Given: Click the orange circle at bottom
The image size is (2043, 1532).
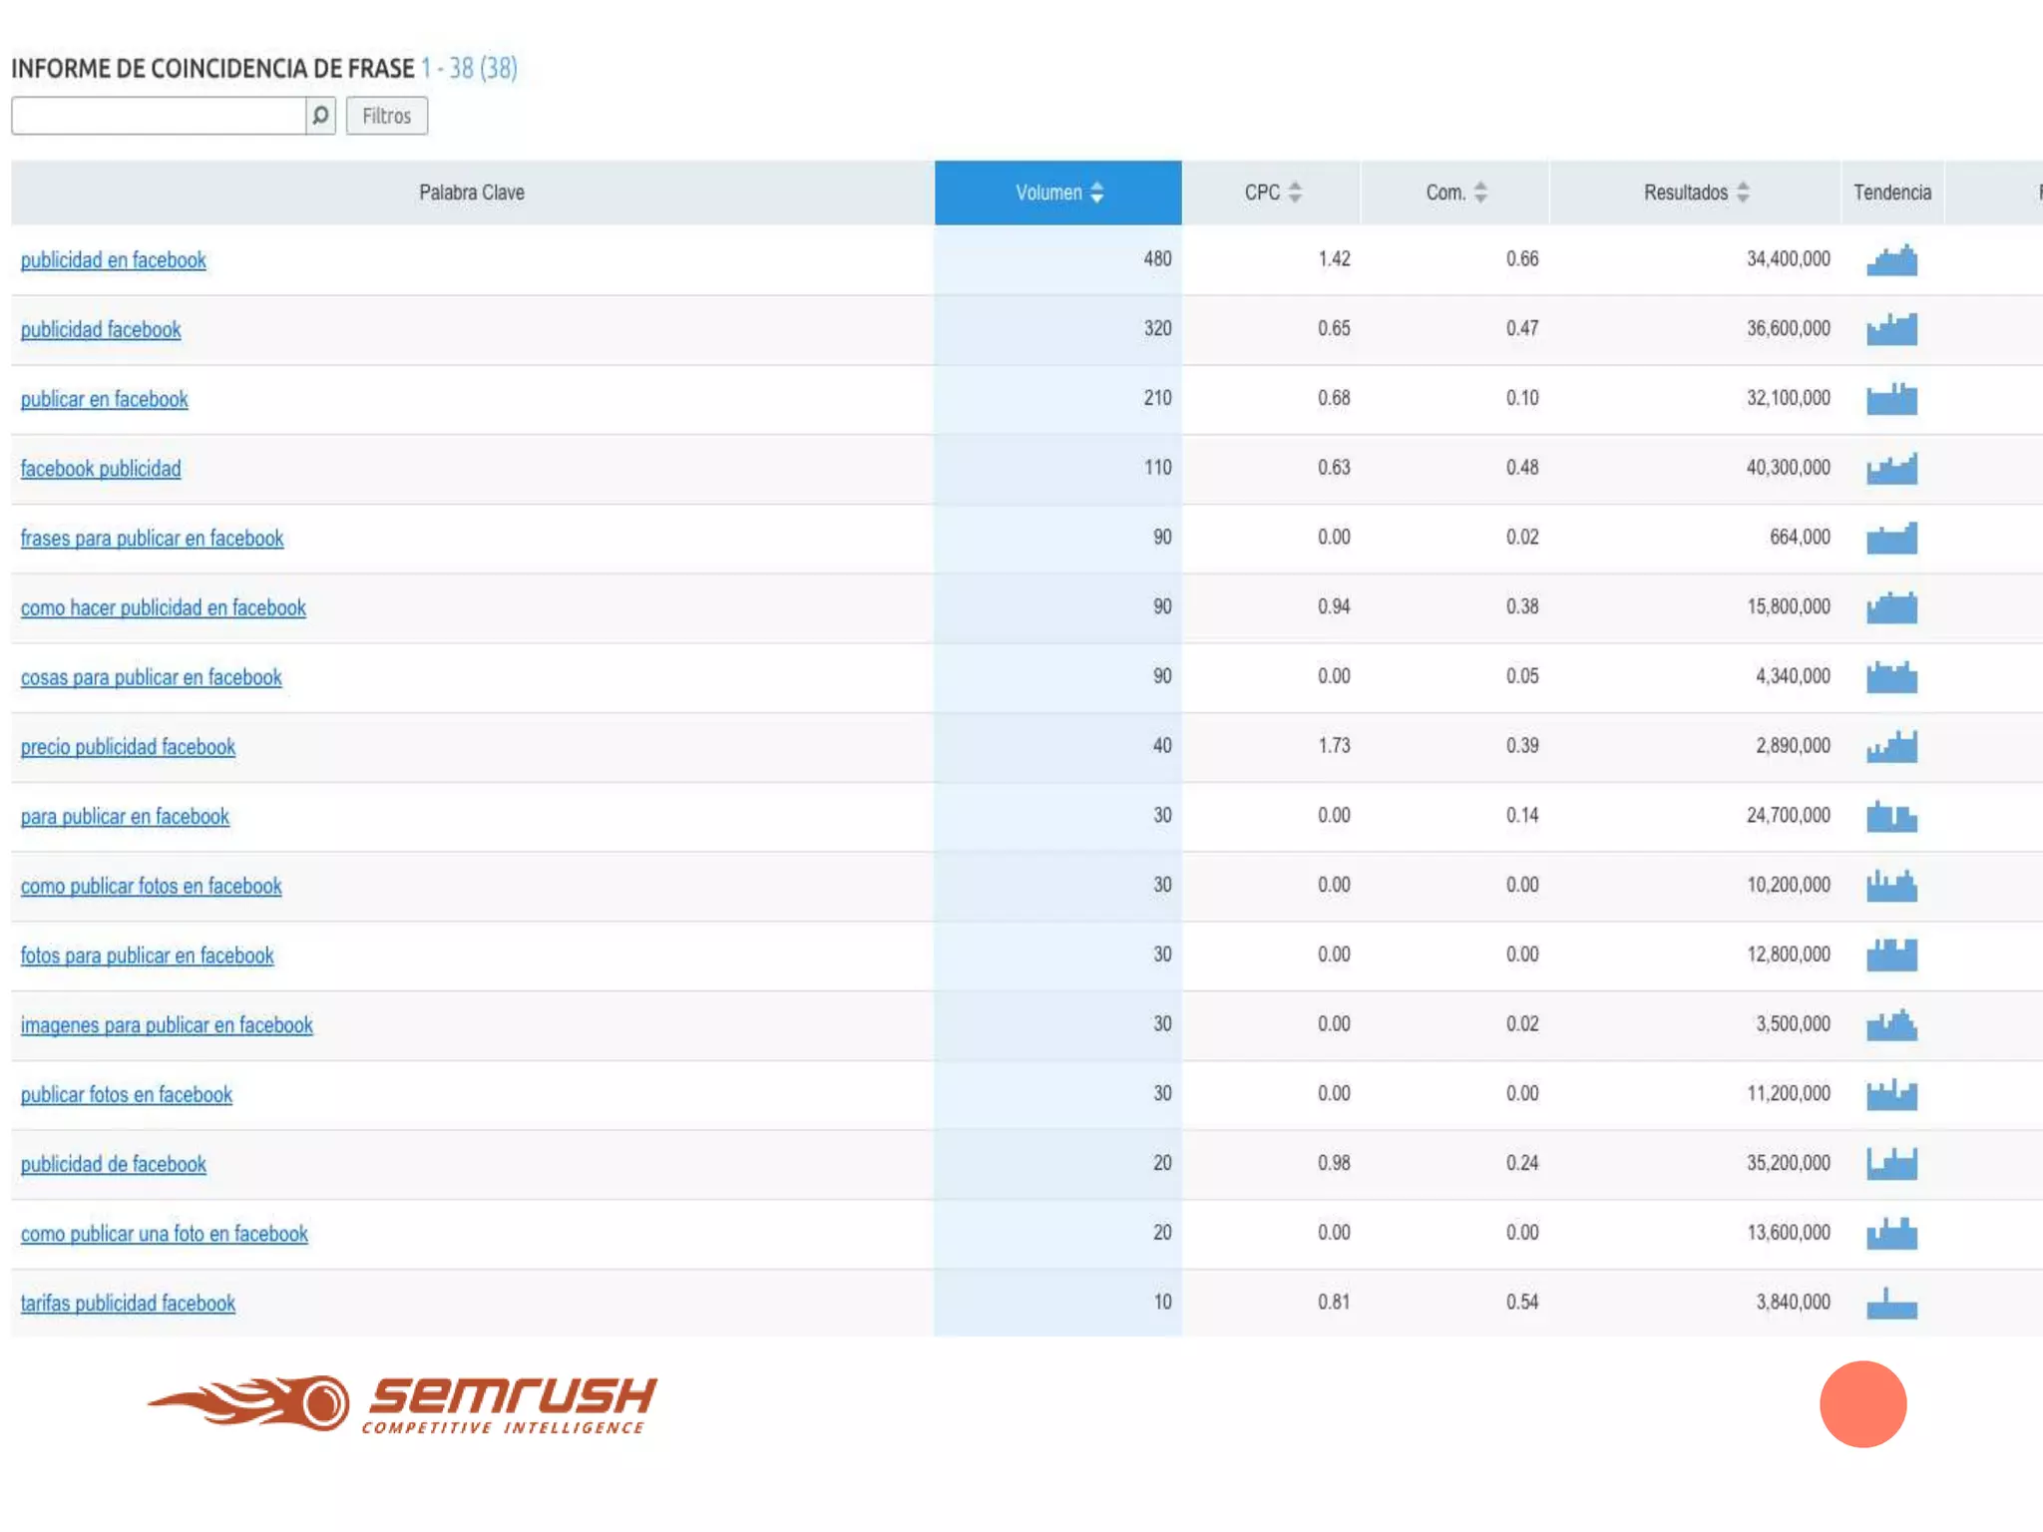Looking at the screenshot, I should coord(1862,1403).
